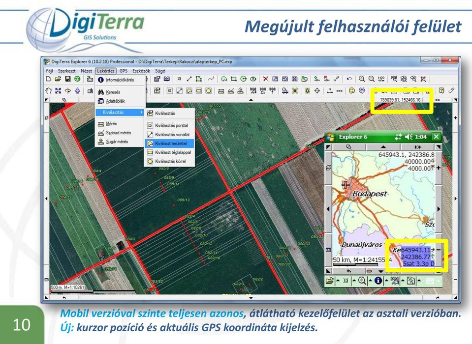Click the open folder icon in mobile toolbar

(330, 281)
